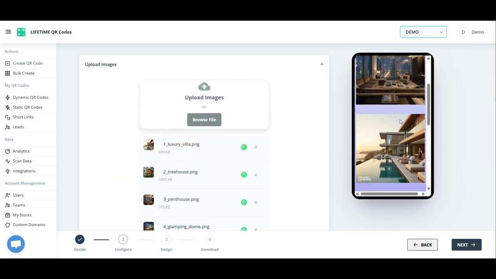496x279 pixels.
Task: Collapse the Upload Images section
Action: (x=322, y=64)
